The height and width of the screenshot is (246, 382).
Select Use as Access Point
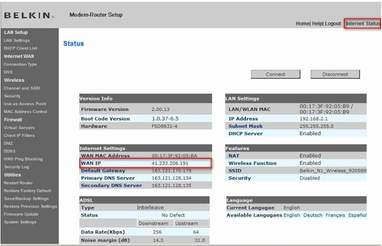click(x=24, y=104)
